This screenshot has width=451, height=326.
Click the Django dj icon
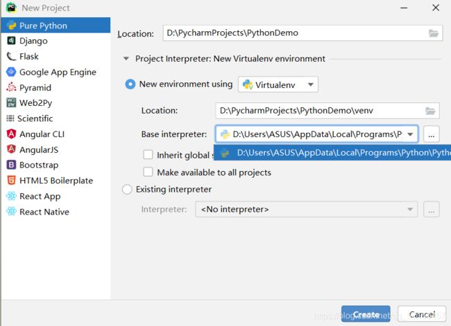click(11, 40)
